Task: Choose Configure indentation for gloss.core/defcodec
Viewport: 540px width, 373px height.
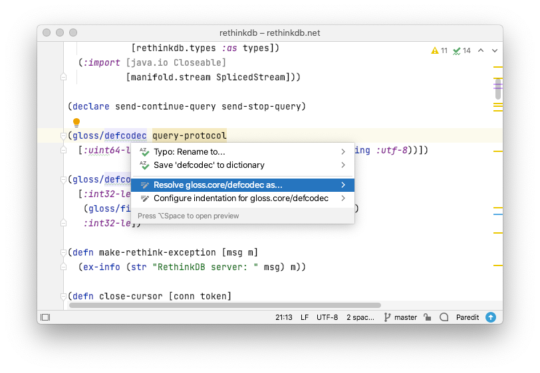Action: click(243, 198)
